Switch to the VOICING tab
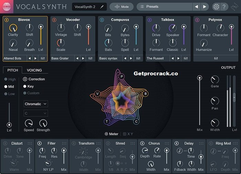The image size is (241, 174). tap(34, 70)
